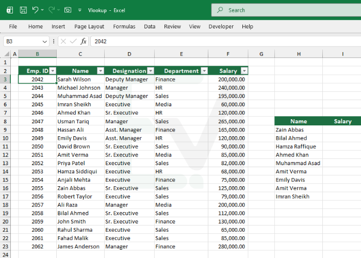The width and height of the screenshot is (361, 258).
Task: Open the Insert ribbon tab
Action: click(x=58, y=26)
